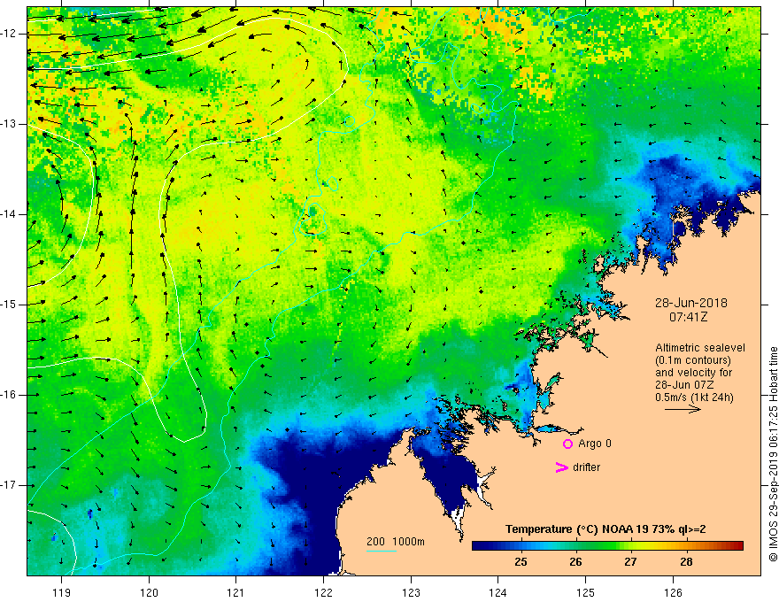
Task: Click the latitude axis label -17
Action: tap(10, 485)
